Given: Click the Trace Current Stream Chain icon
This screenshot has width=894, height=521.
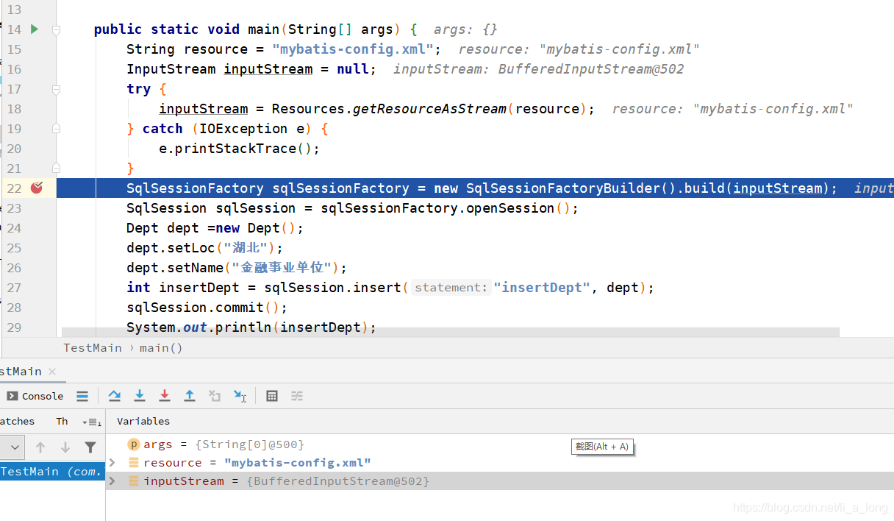Looking at the screenshot, I should 297,396.
